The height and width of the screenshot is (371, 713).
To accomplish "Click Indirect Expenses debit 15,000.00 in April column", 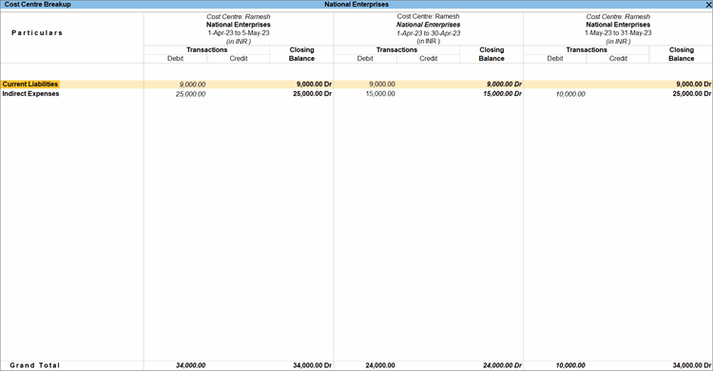I will pos(380,94).
